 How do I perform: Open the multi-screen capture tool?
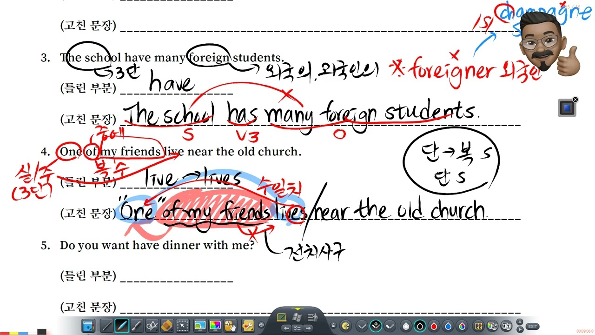[492, 326]
